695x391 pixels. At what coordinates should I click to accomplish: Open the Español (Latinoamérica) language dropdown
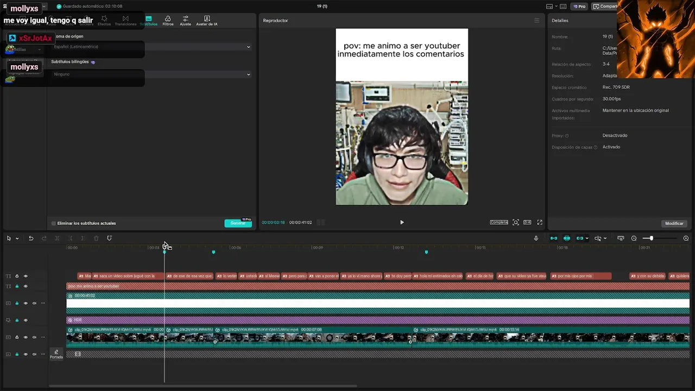pos(152,47)
